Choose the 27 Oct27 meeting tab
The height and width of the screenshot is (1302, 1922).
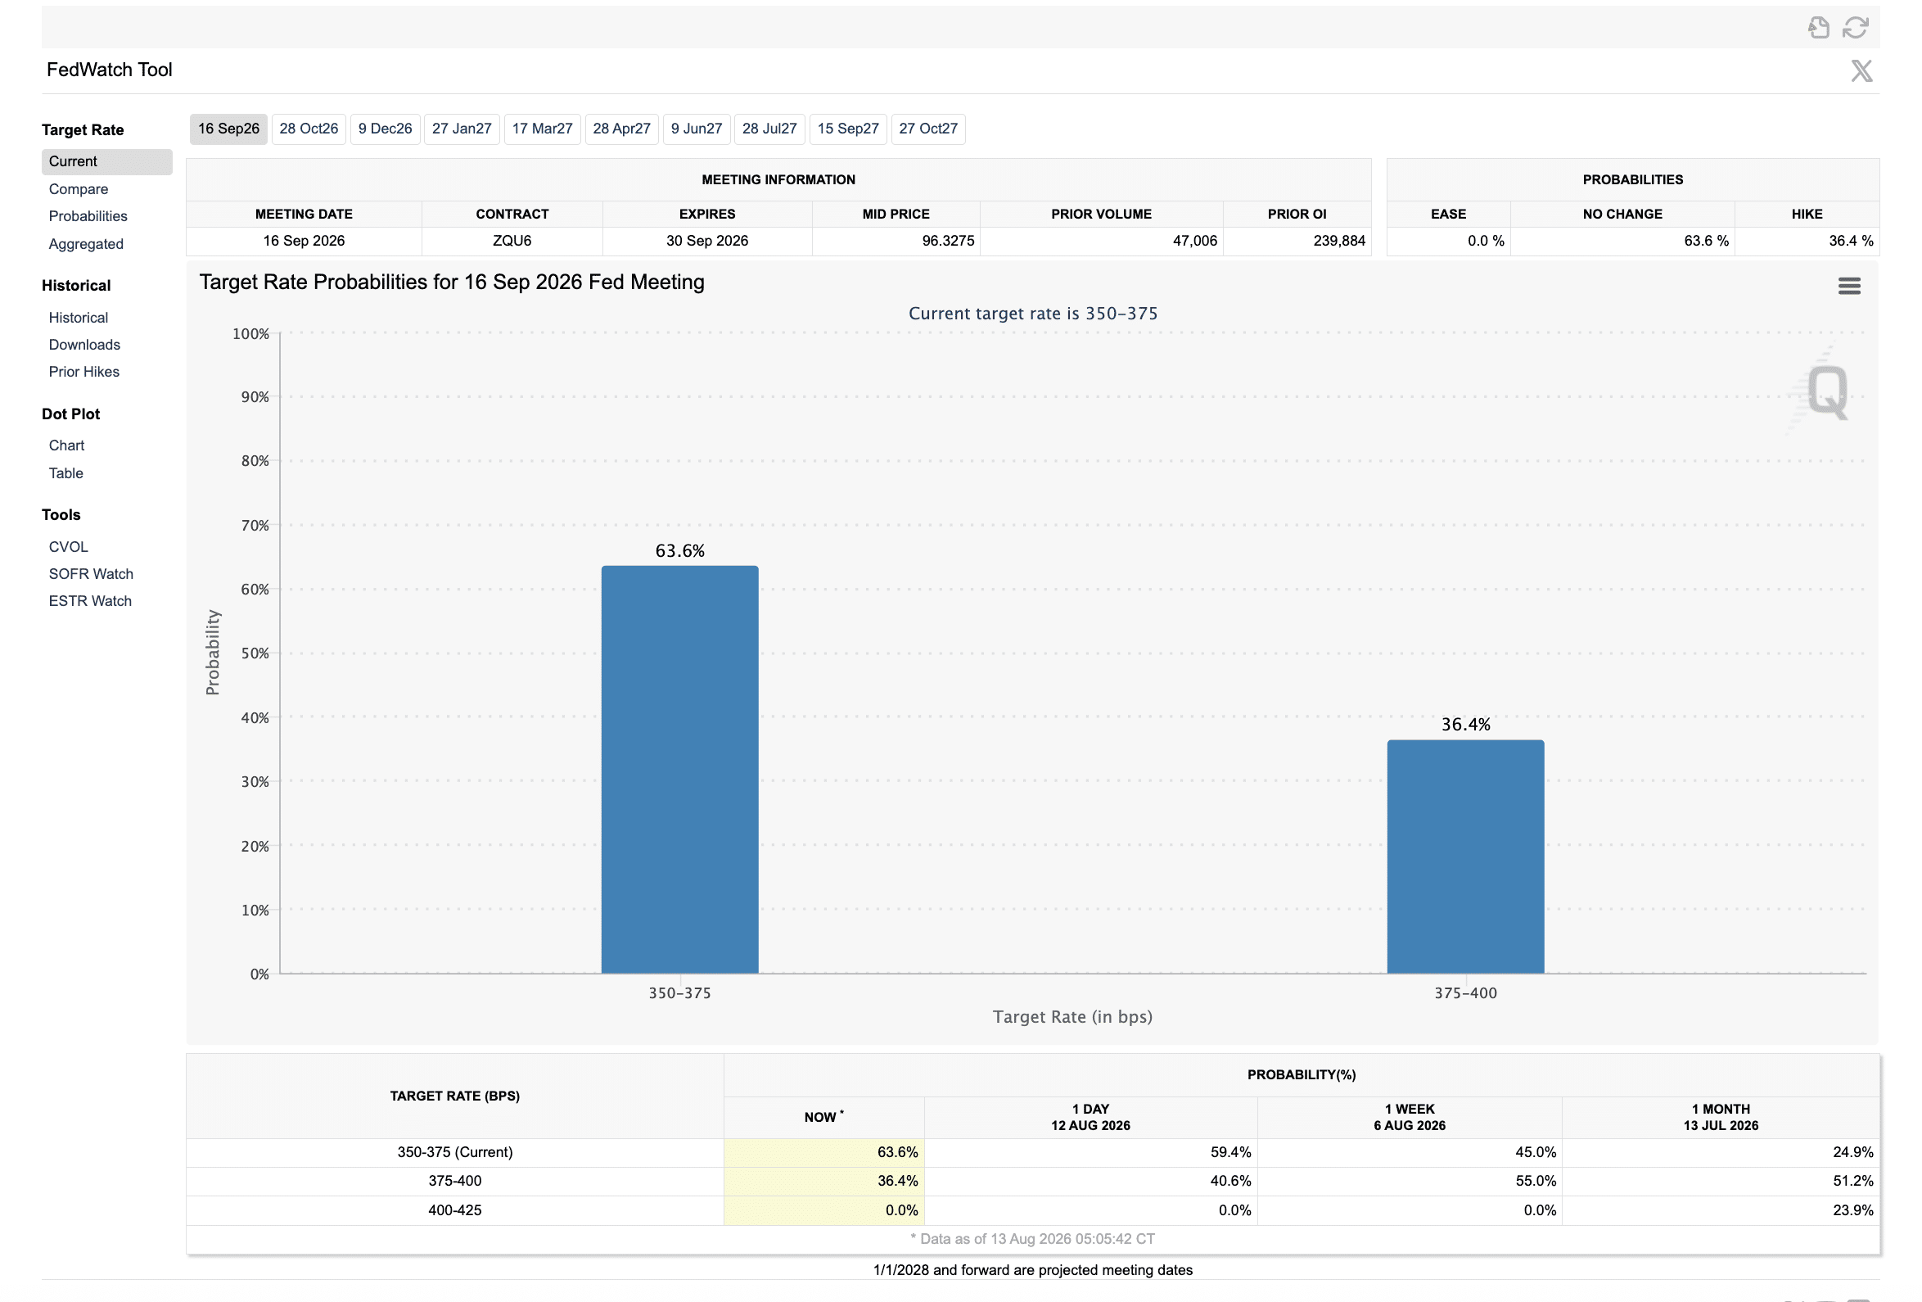pos(928,129)
